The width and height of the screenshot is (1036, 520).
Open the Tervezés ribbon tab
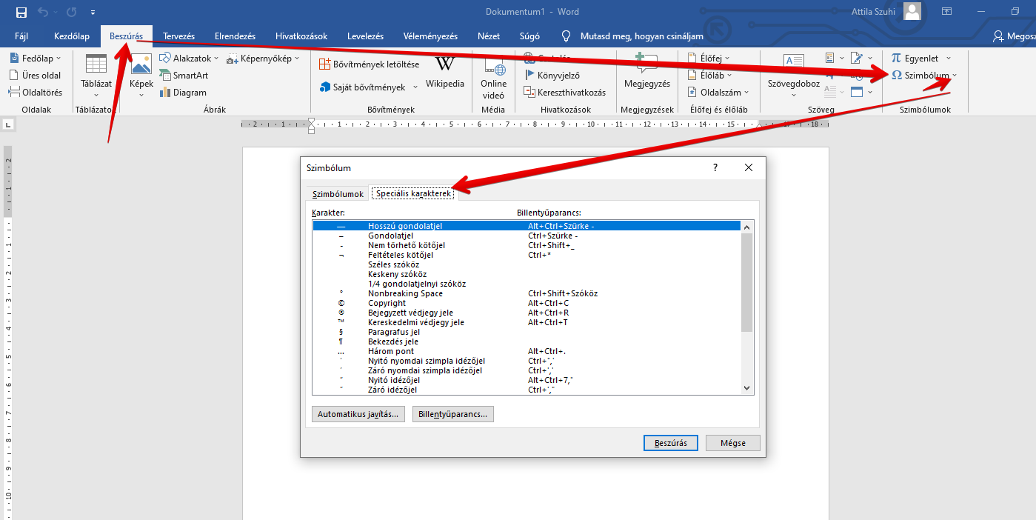click(178, 36)
